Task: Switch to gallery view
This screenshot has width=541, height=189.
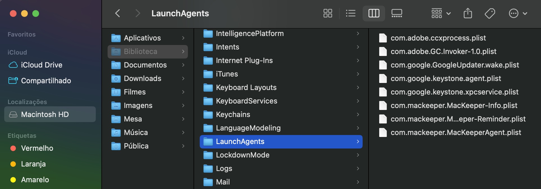Action: pyautogui.click(x=397, y=13)
